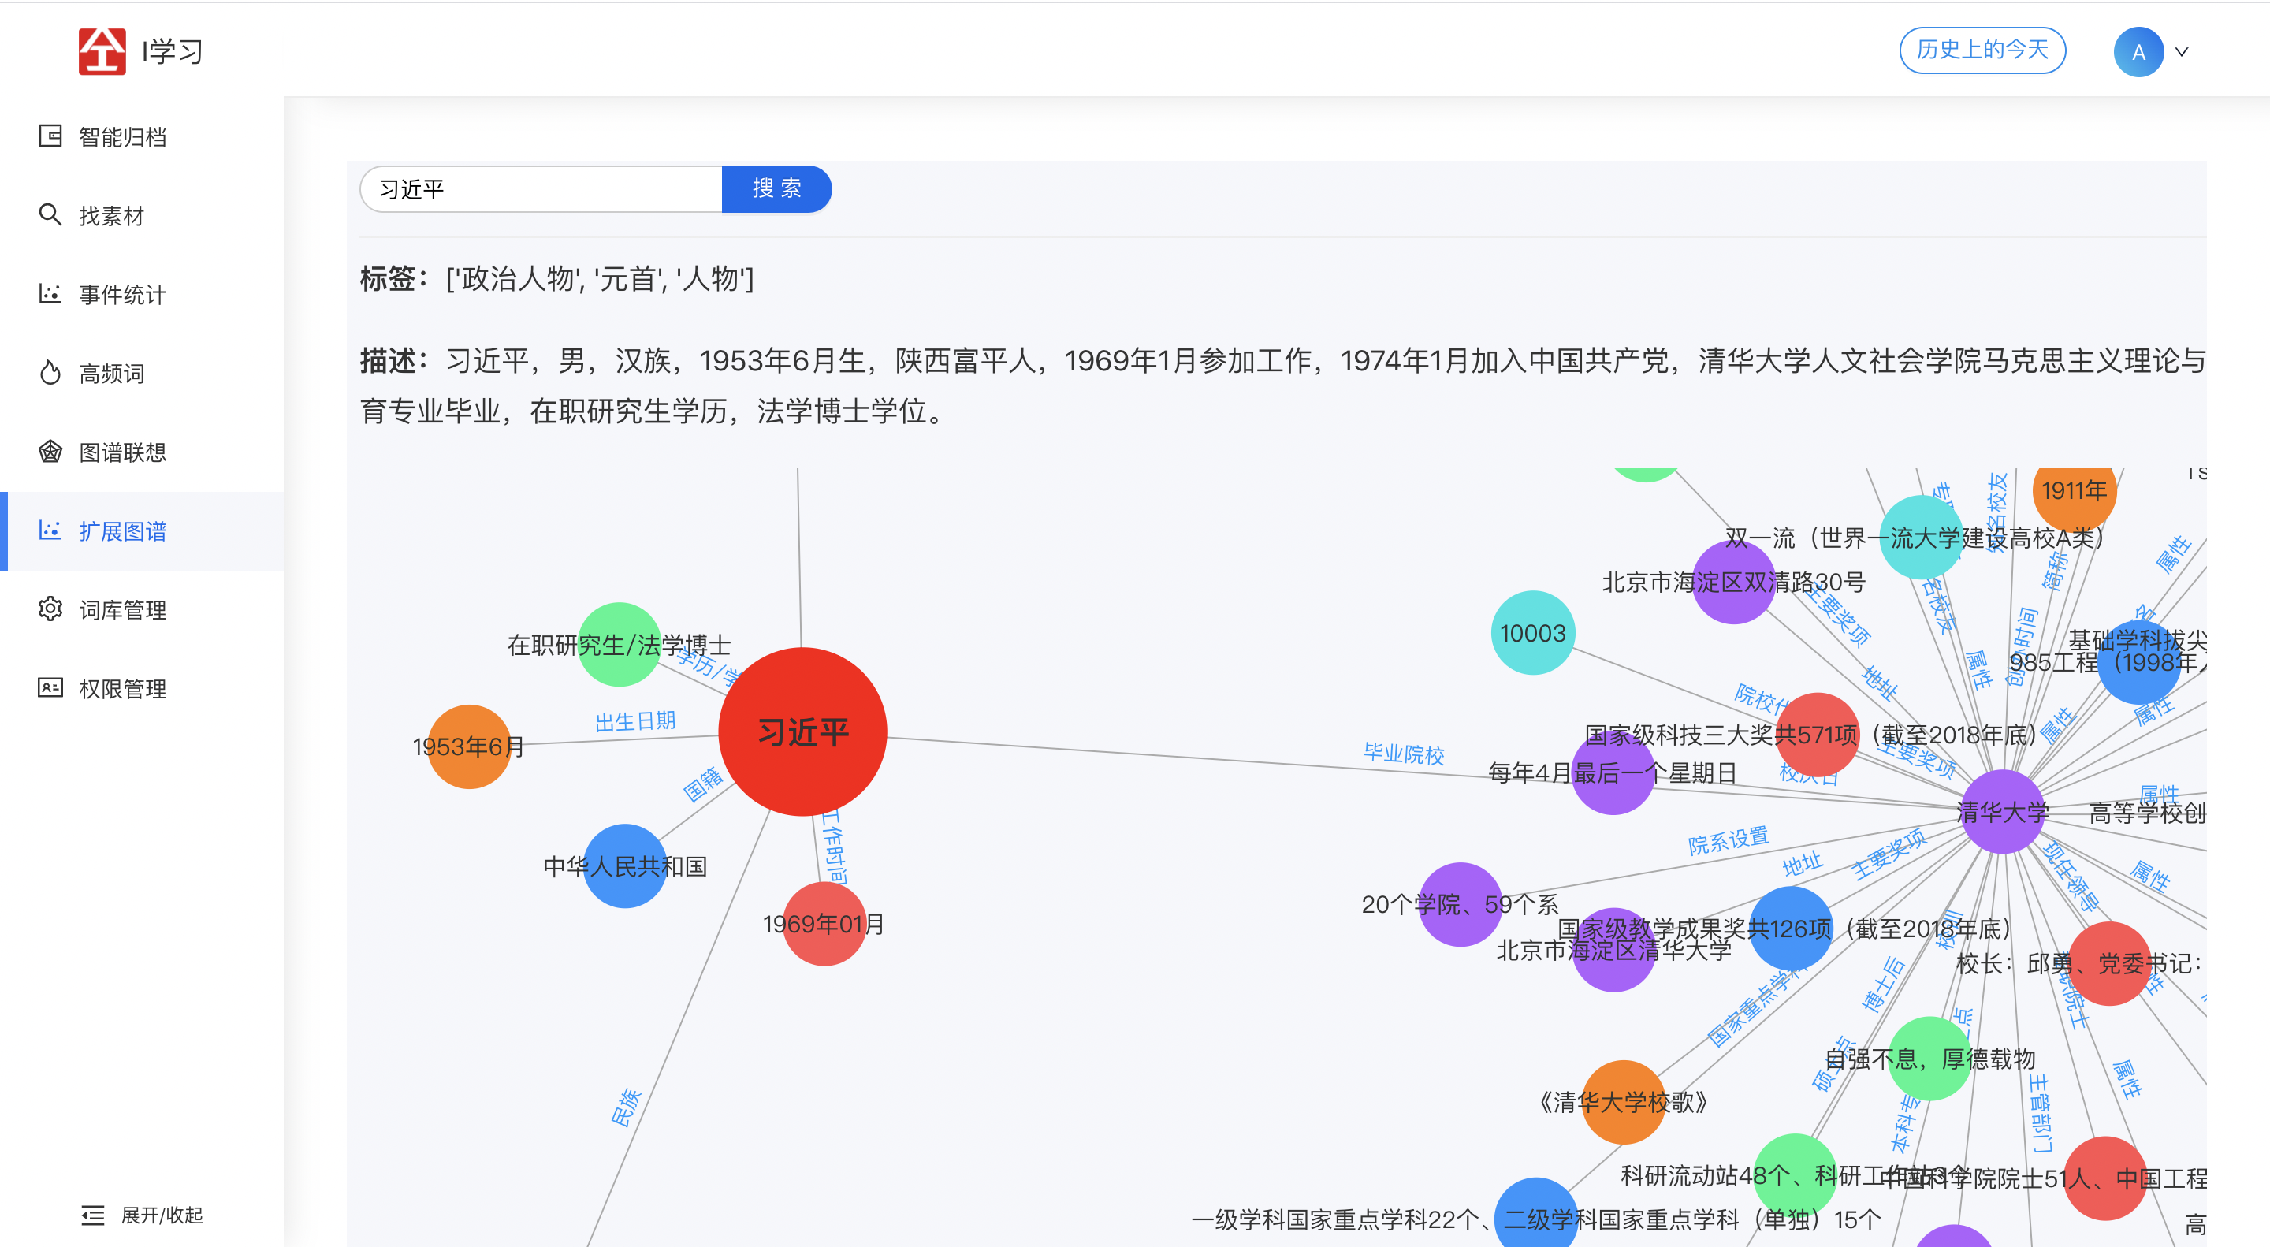Image resolution: width=2270 pixels, height=1247 pixels.
Task: Open the 扩展图谱 menu item
Action: pyautogui.click(x=122, y=531)
